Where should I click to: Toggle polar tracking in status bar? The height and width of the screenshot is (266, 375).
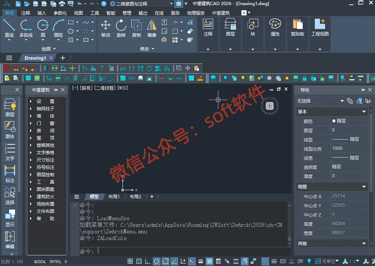pyautogui.click(x=156, y=261)
